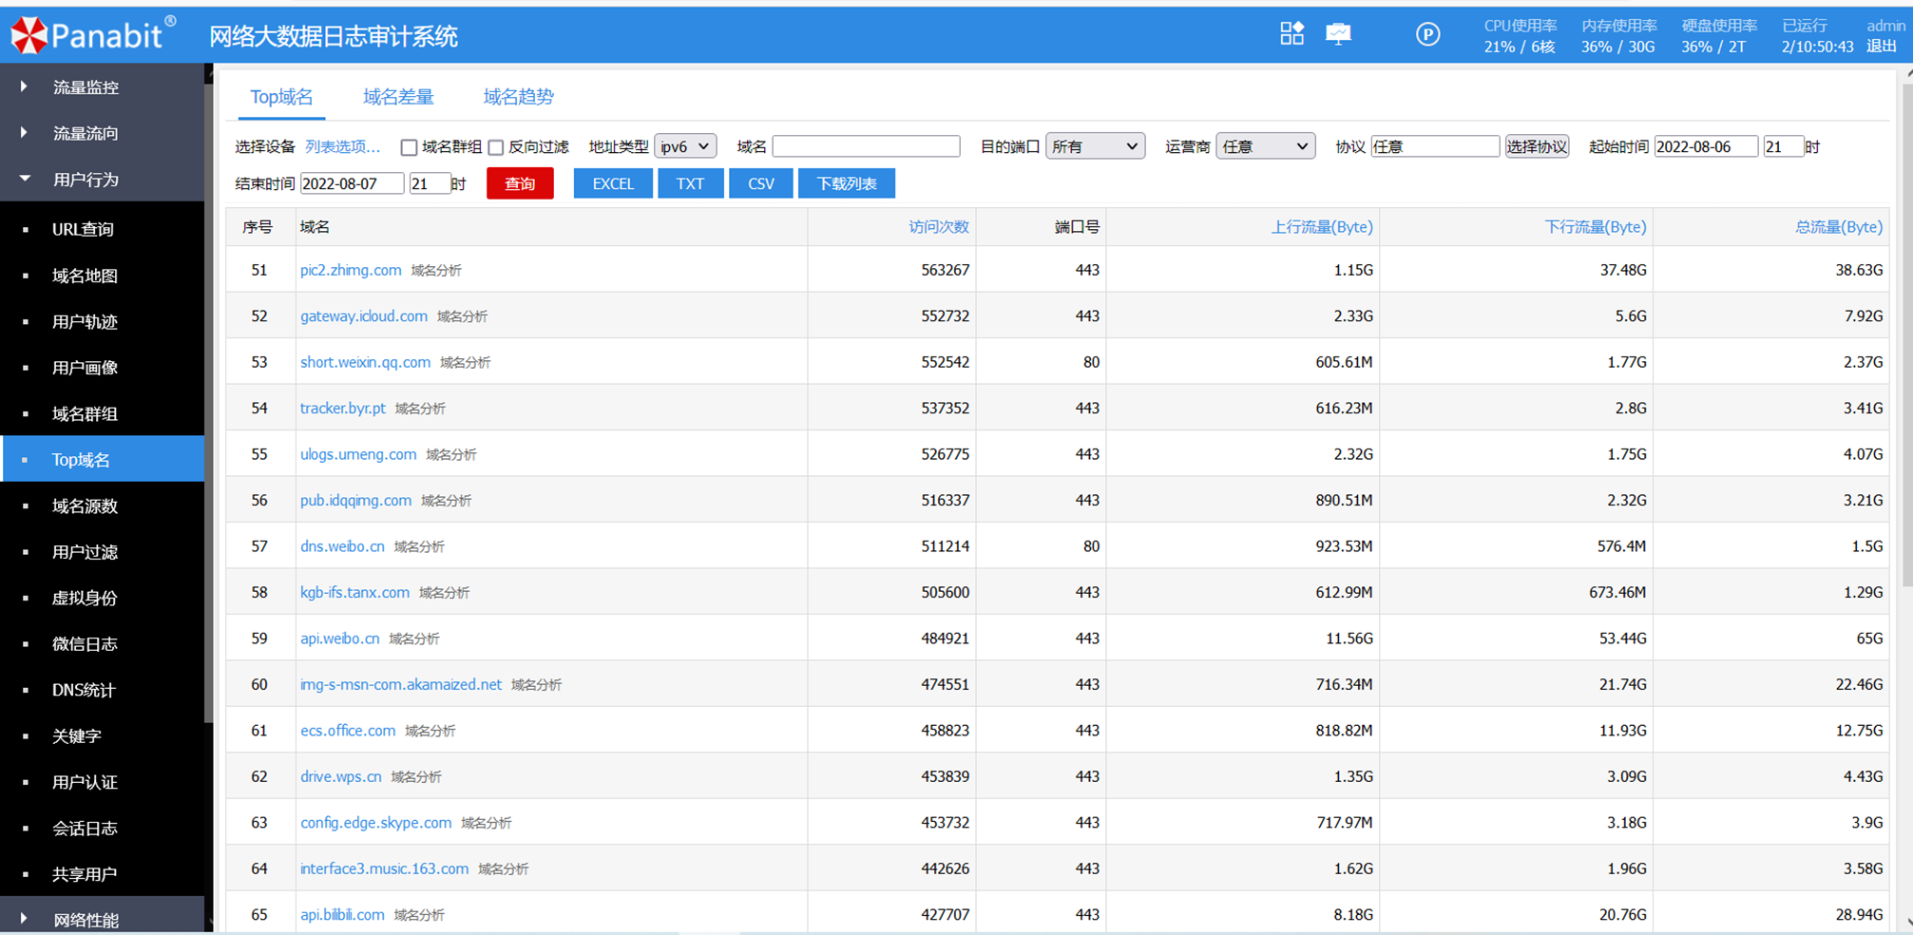The width and height of the screenshot is (1913, 935).
Task: Click the red 查询 button
Action: point(520,183)
